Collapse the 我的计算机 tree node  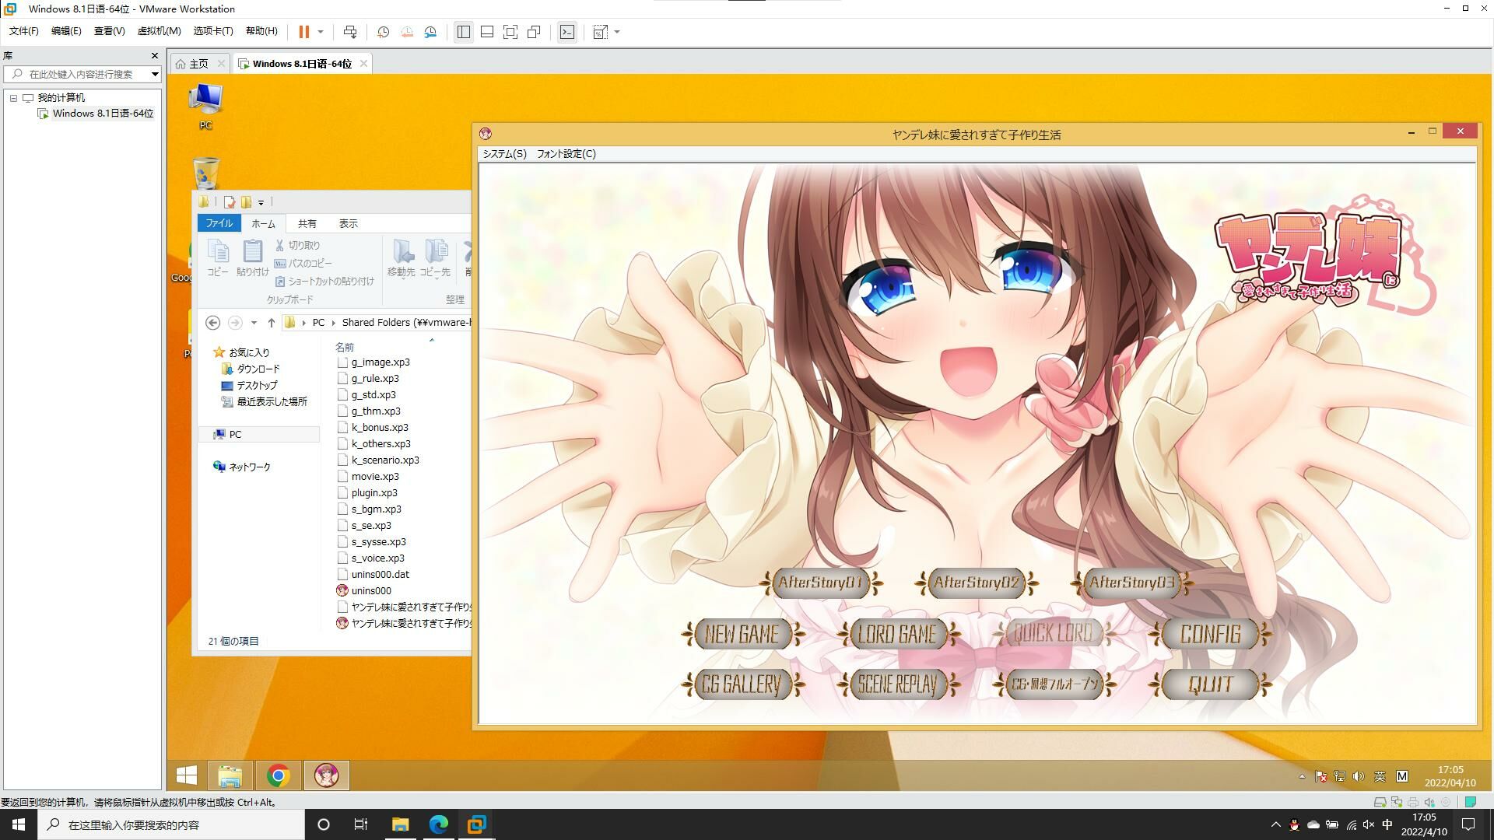click(13, 98)
